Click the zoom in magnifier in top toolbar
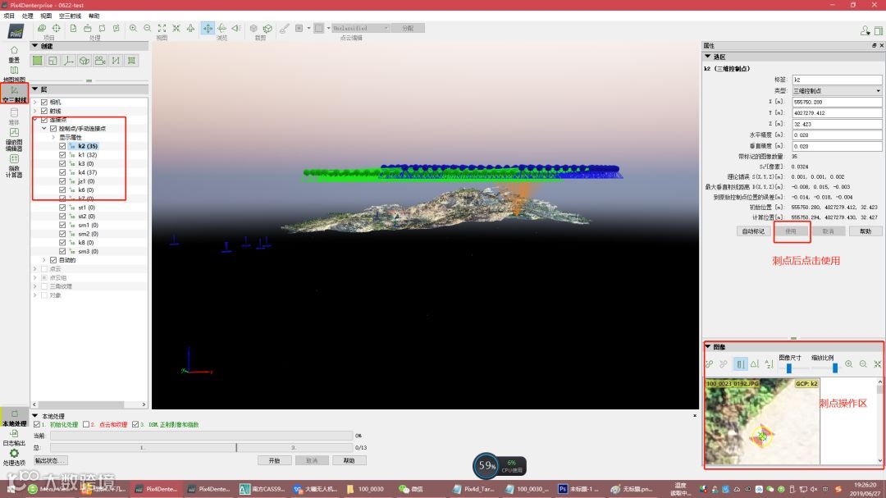Screen dimensions: 886x498 click(134, 28)
